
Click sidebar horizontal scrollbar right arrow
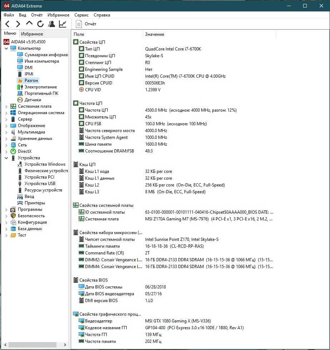pyautogui.click(x=65, y=345)
